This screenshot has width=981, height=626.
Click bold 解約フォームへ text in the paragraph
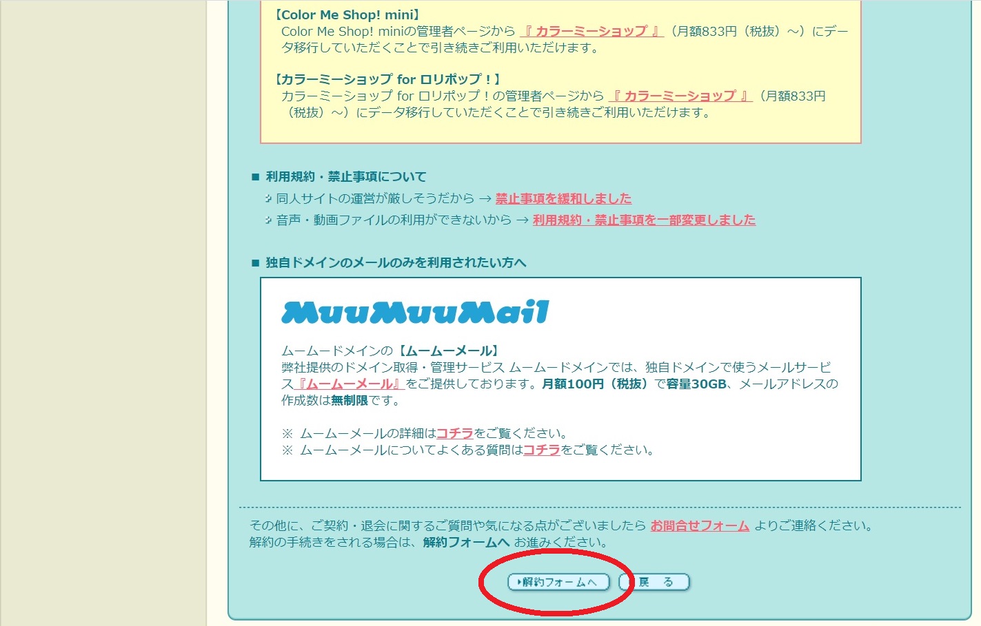click(466, 543)
